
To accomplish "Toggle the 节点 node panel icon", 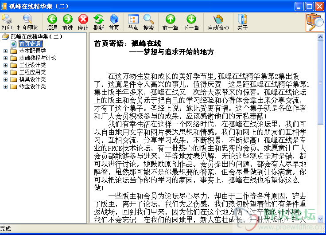I will click(x=133, y=22).
